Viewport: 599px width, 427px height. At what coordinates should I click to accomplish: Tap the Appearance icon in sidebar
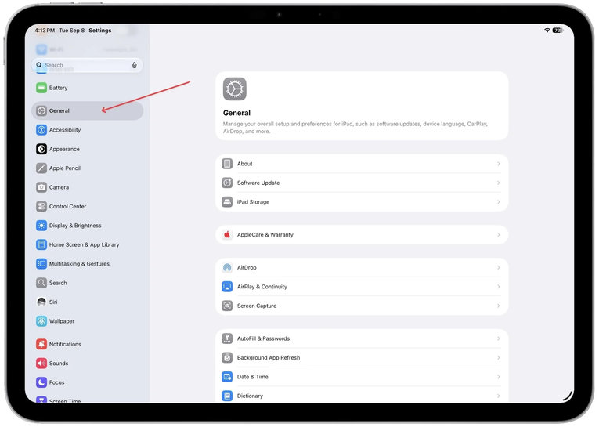click(41, 149)
